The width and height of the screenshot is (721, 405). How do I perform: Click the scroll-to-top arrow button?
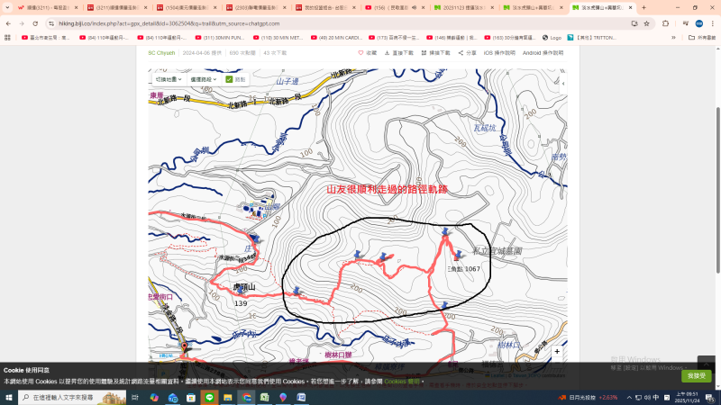pos(706,364)
